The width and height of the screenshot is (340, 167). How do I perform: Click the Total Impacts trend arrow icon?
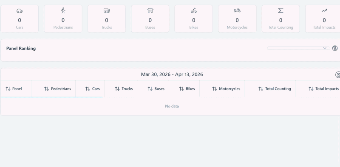(x=324, y=11)
